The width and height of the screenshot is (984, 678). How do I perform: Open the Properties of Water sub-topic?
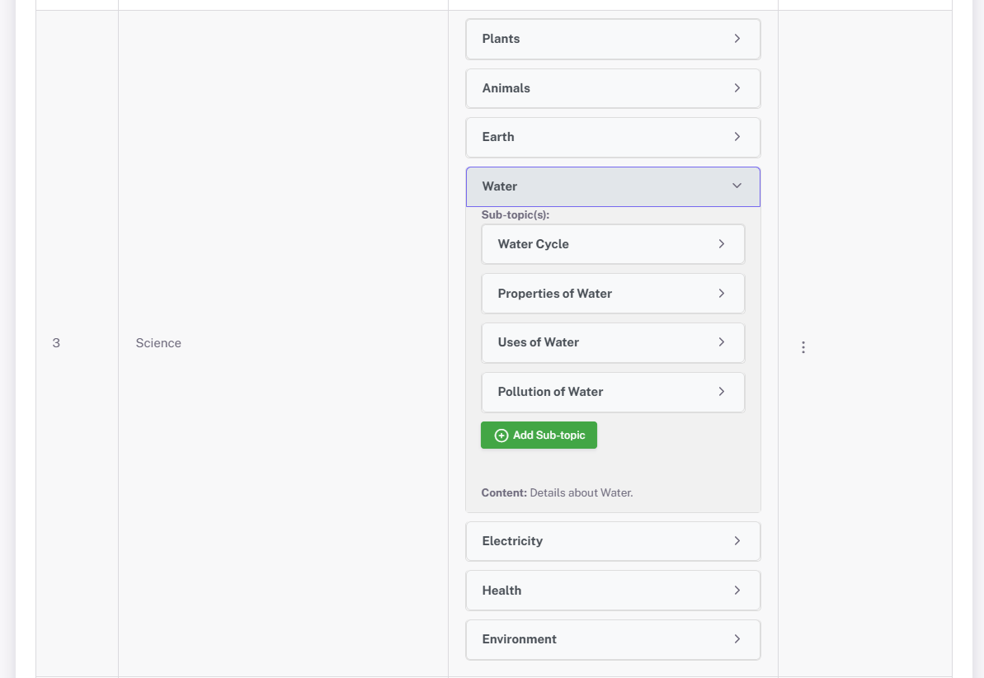(x=612, y=294)
